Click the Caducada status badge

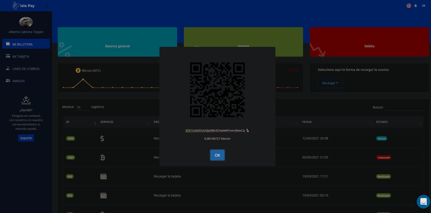tap(384, 157)
